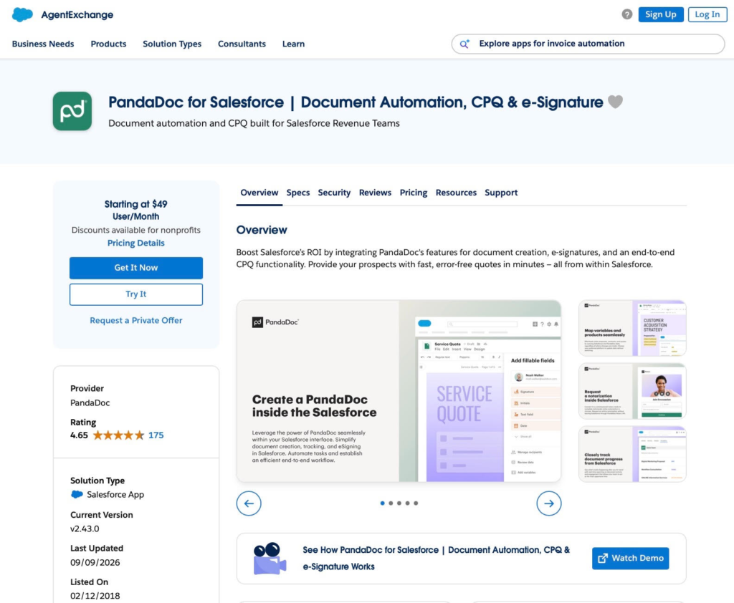
Task: Click the Listed On date 02/12/2018
Action: click(95, 596)
